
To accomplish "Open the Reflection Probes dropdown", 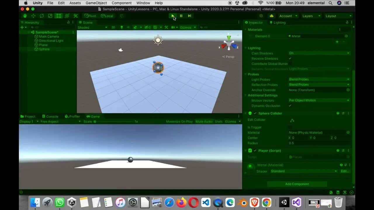I will pos(319,85).
